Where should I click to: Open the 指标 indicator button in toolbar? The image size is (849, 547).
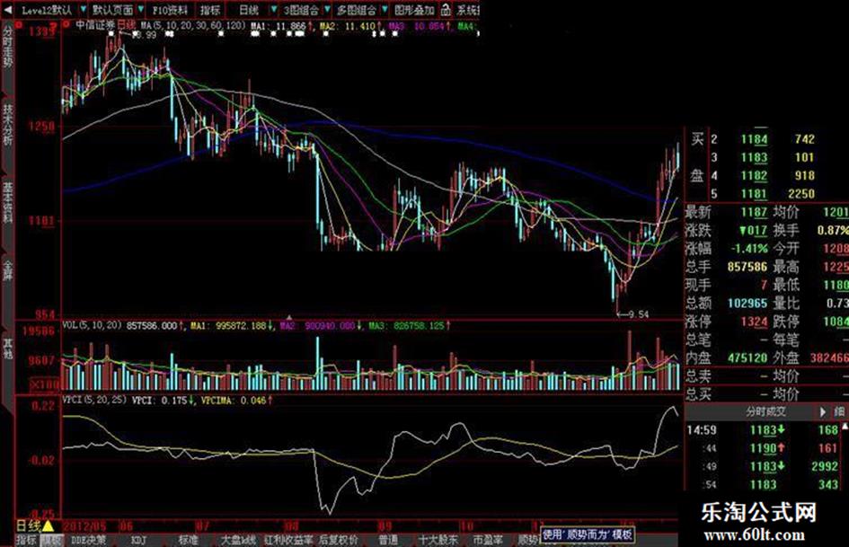(209, 10)
